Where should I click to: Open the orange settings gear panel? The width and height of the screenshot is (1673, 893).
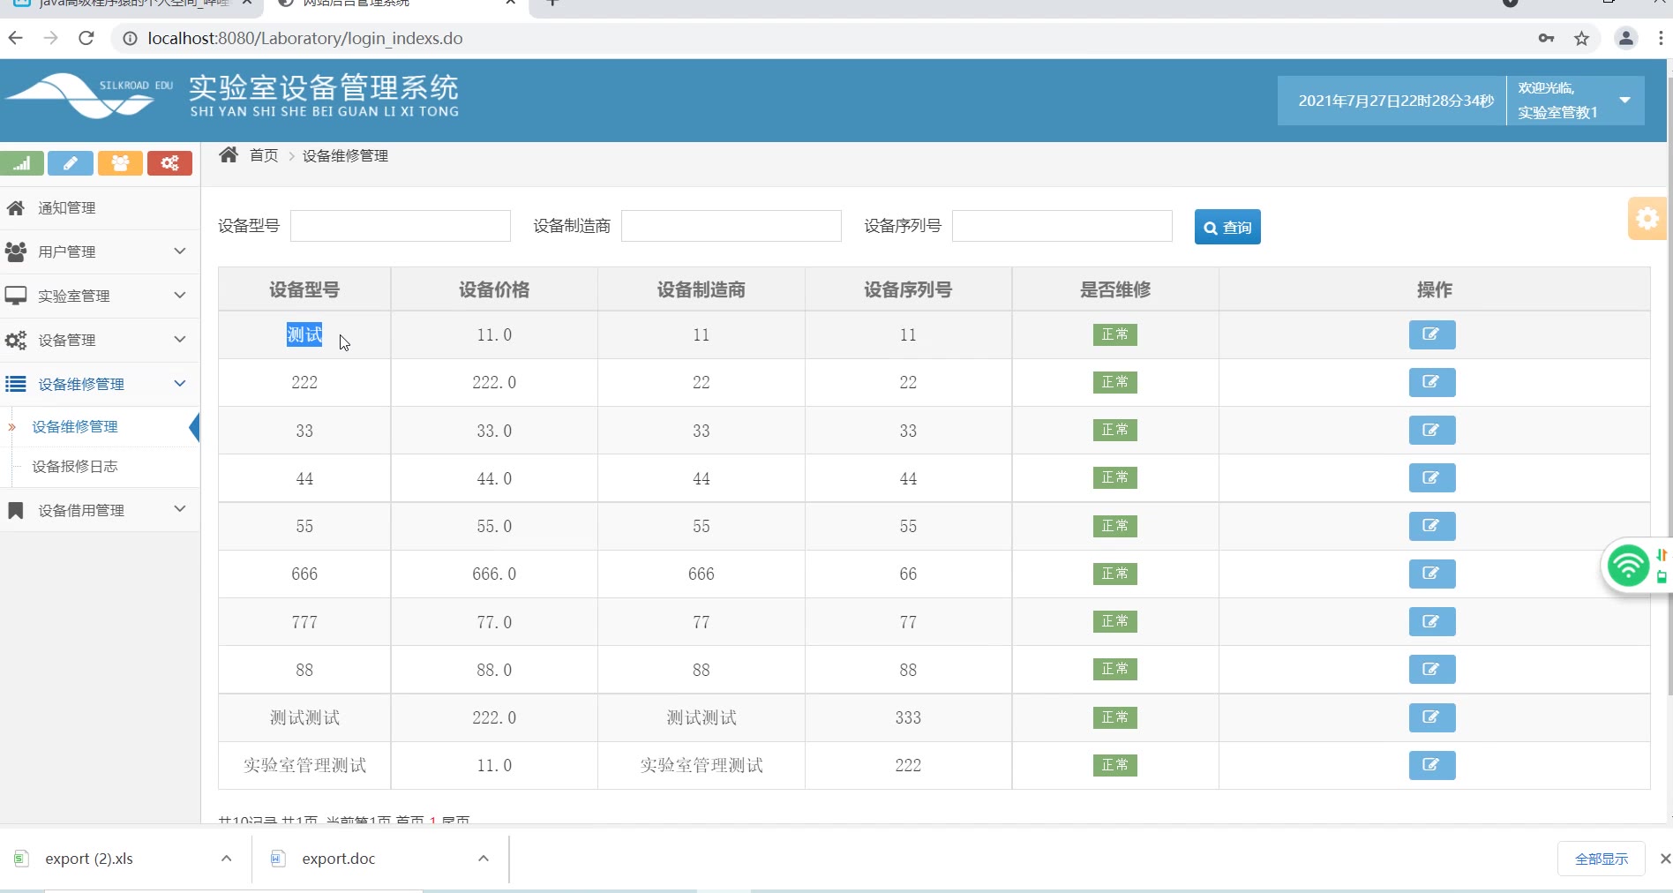coord(1647,218)
